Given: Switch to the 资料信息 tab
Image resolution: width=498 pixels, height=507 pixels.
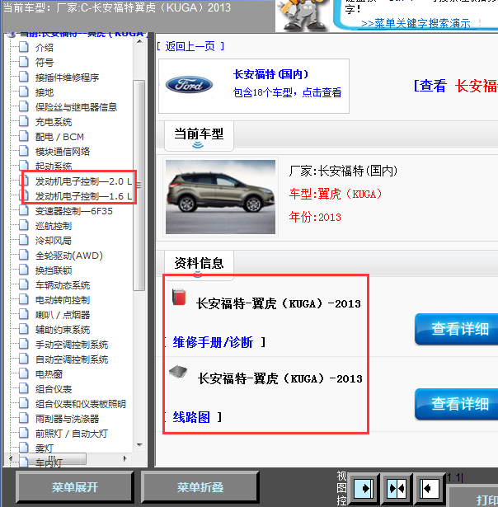Looking at the screenshot, I should coord(199,265).
